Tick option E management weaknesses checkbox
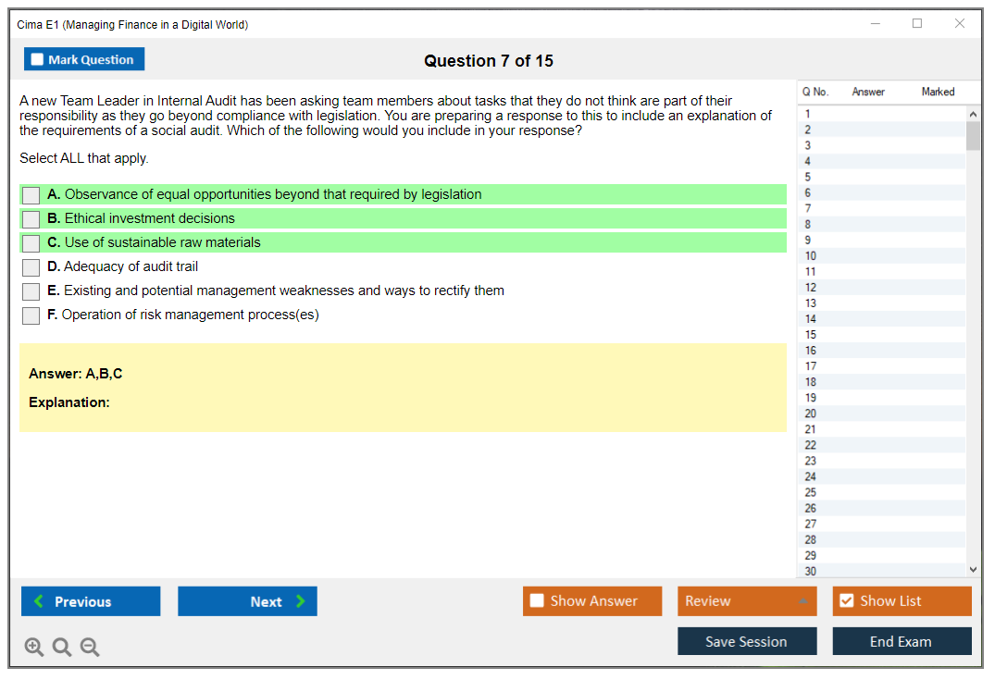 point(31,291)
